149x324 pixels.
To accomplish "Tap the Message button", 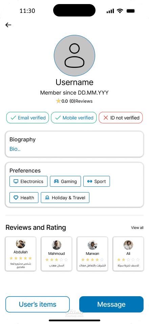I will pos(111,304).
